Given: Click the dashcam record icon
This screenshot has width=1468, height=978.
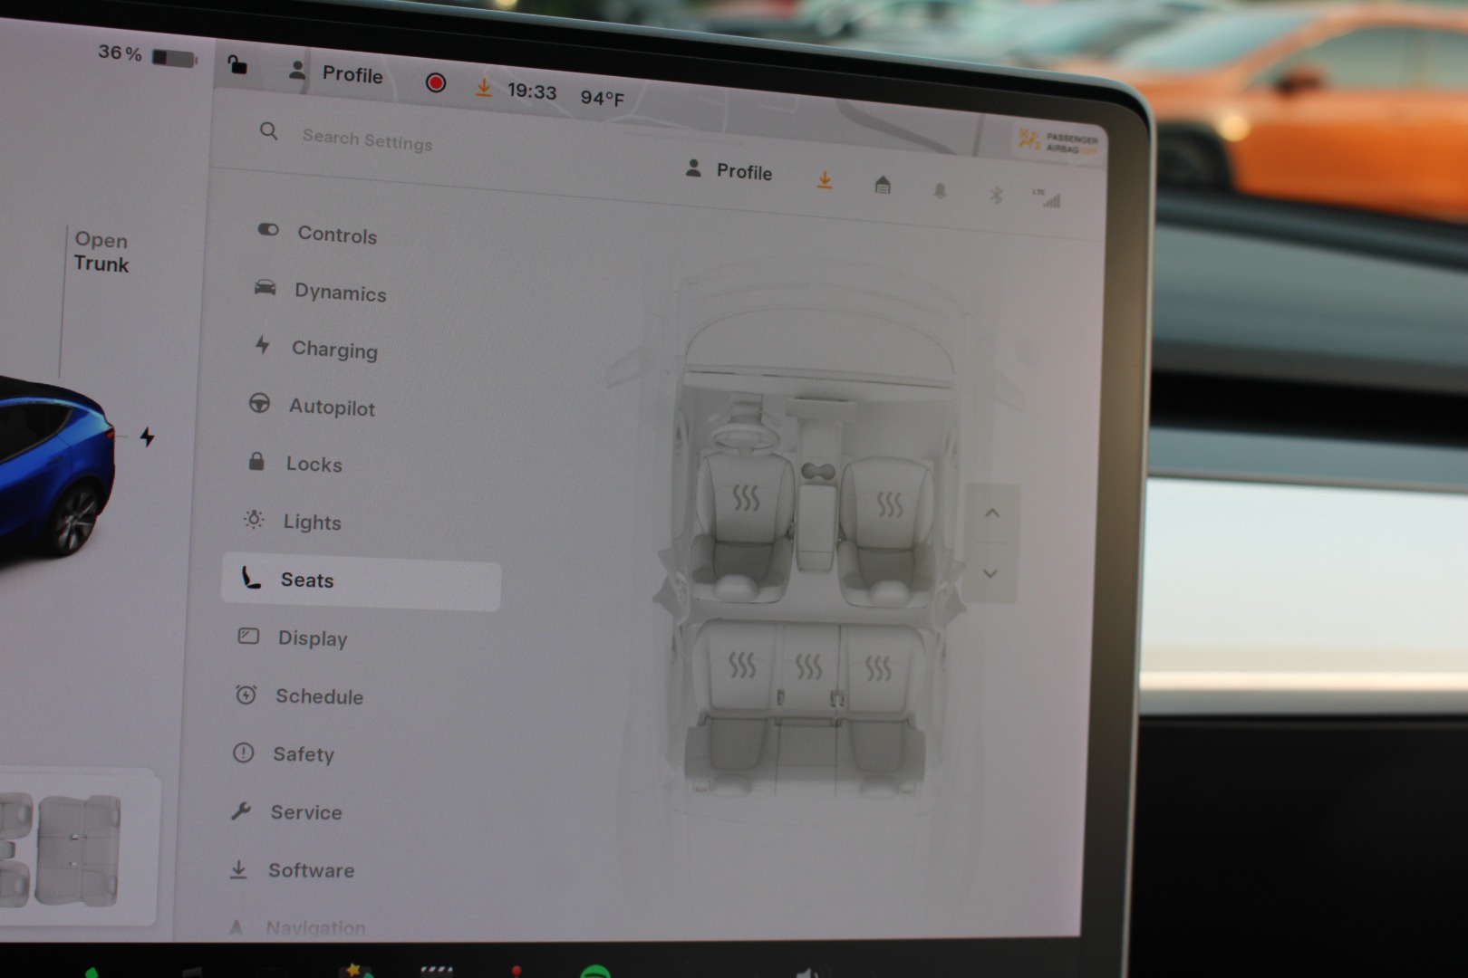Looking at the screenshot, I should point(436,83).
